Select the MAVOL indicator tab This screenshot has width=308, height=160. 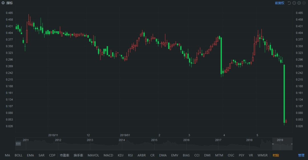[x=93, y=155]
